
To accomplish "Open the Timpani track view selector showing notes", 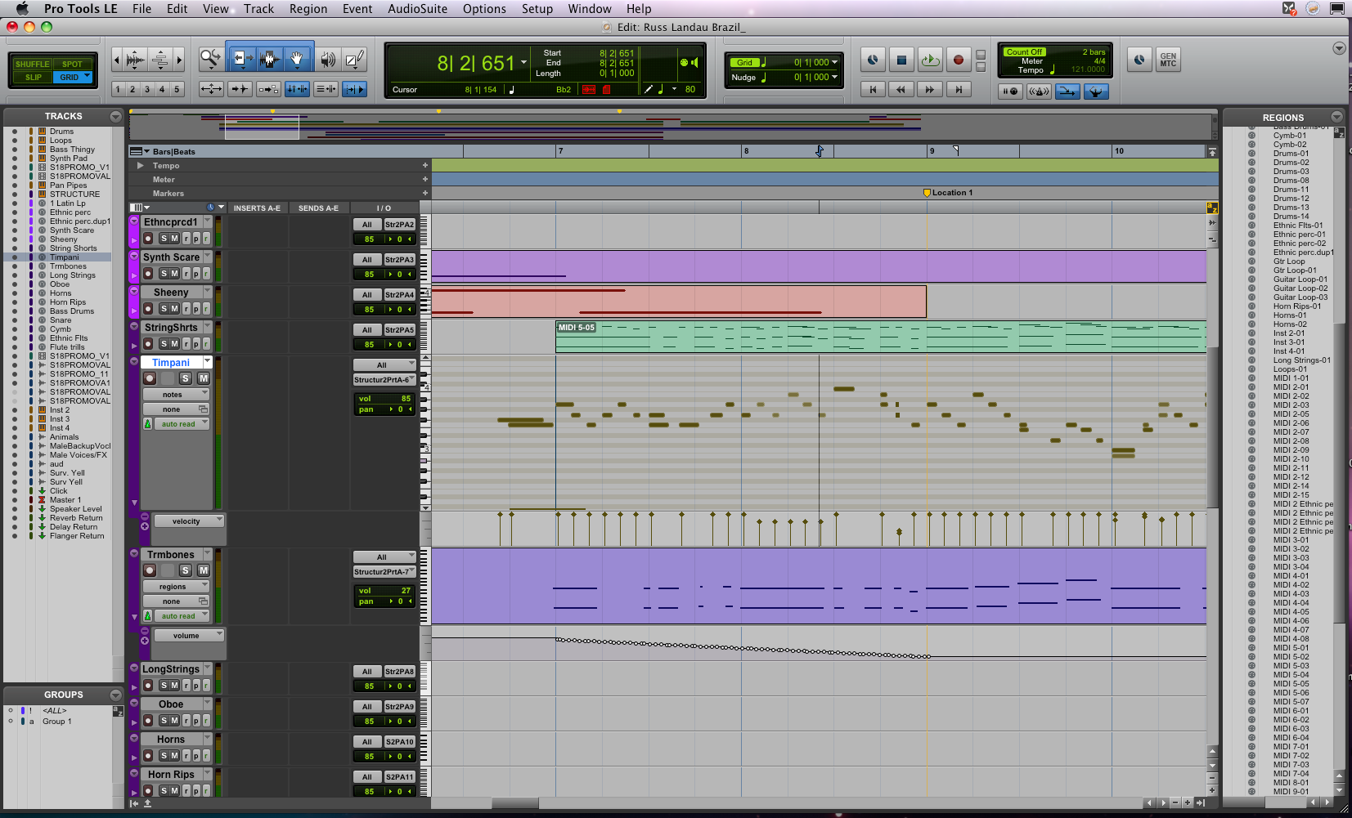I will pos(175,395).
